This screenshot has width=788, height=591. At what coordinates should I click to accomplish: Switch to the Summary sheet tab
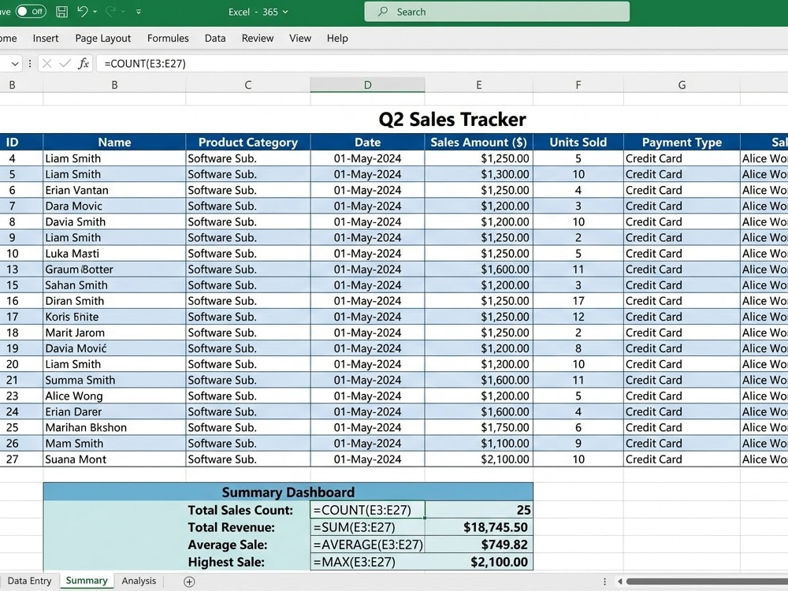coord(87,581)
